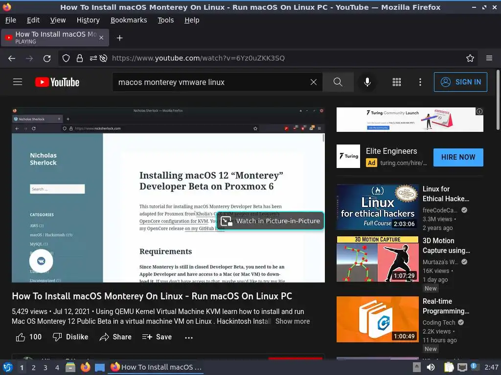Open the History menu
This screenshot has height=375, width=501.
click(x=88, y=20)
